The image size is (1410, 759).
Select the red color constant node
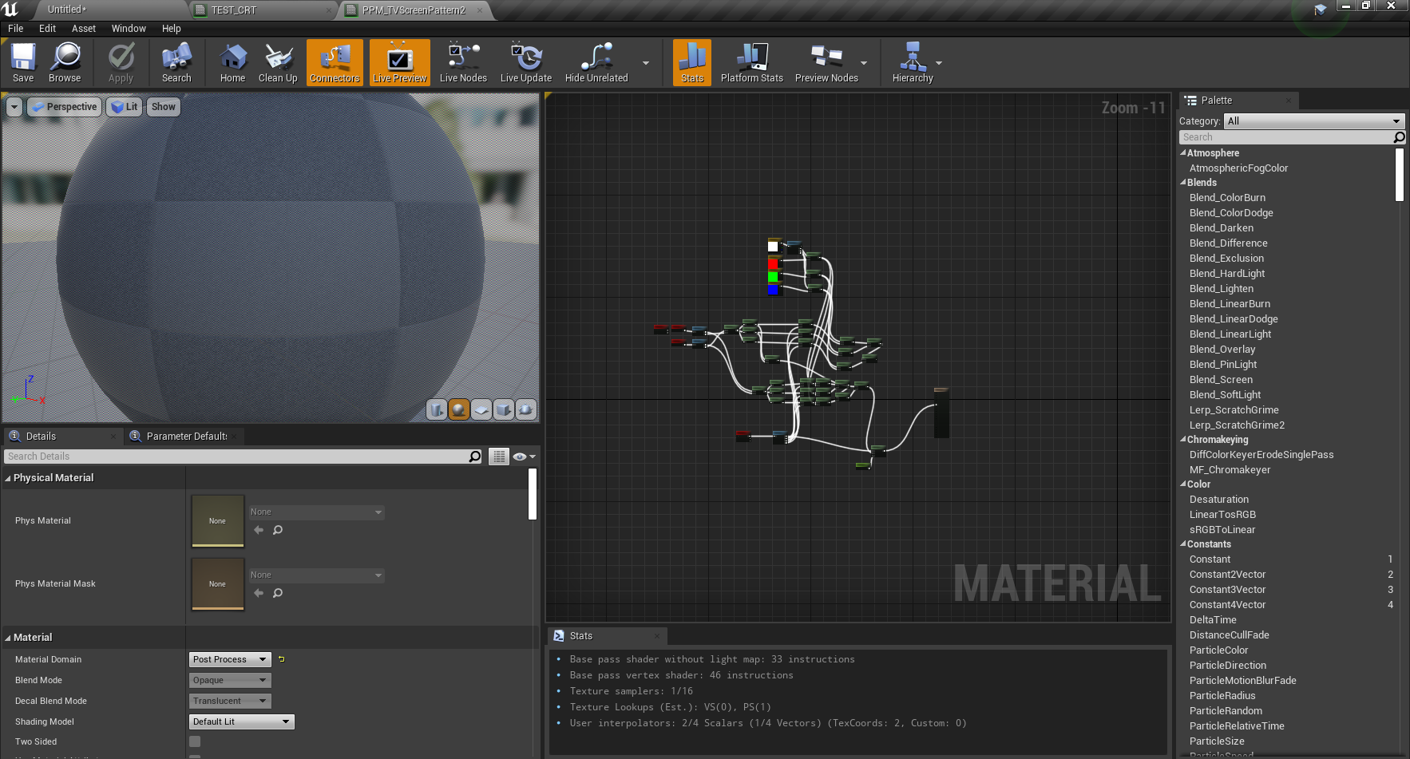point(773,263)
